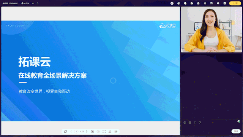Click the scissors screenshot tool

(x=110, y=131)
